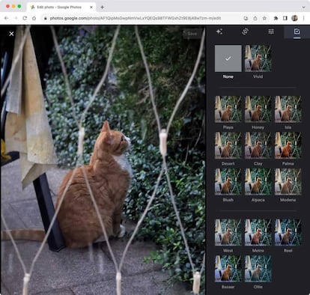This screenshot has width=310, height=295.
Task: Open the Chrome three-dot menu
Action: point(304,18)
